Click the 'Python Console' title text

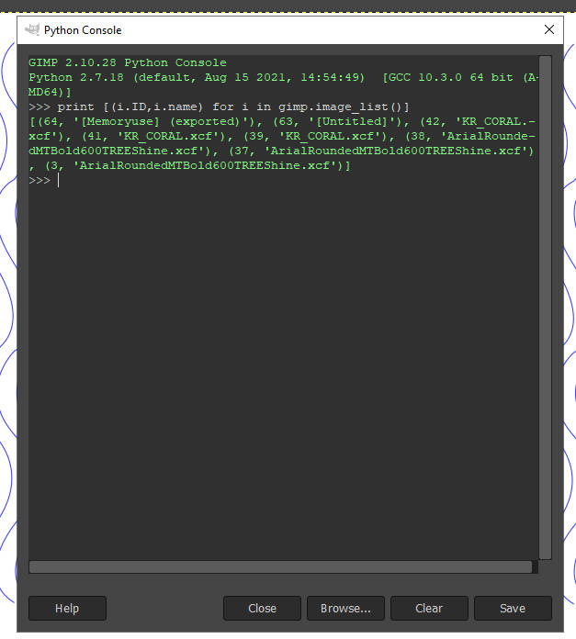[x=83, y=30]
